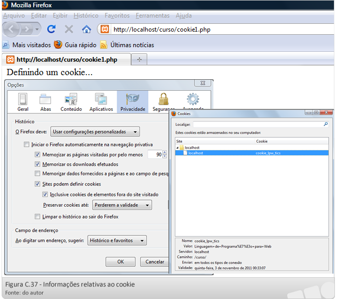
Task: Toggle Iniciar o Firefox na navegação privativa
Action: 26,145
